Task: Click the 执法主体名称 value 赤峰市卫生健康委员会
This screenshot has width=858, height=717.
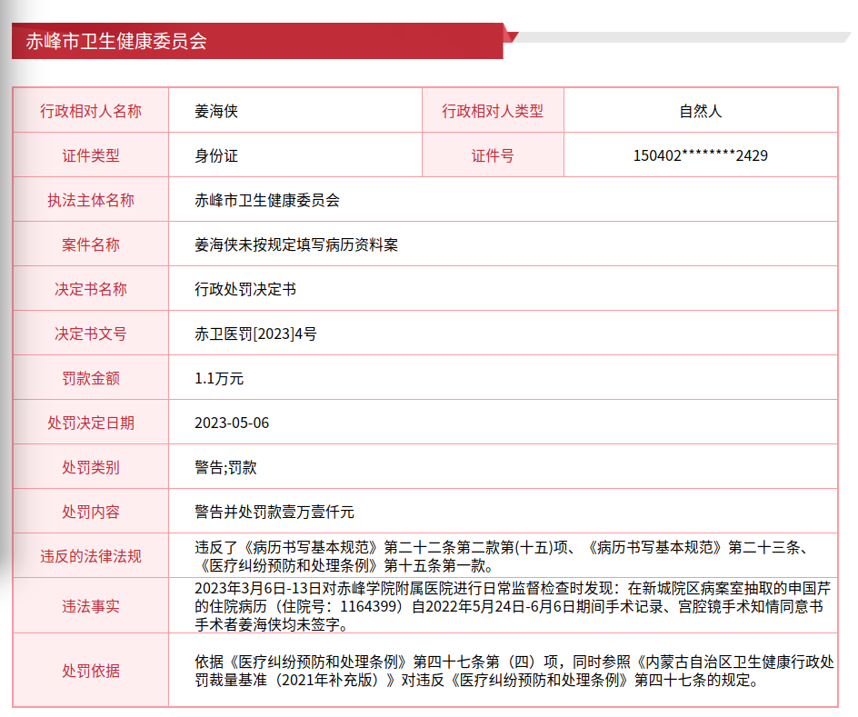Action: (267, 200)
